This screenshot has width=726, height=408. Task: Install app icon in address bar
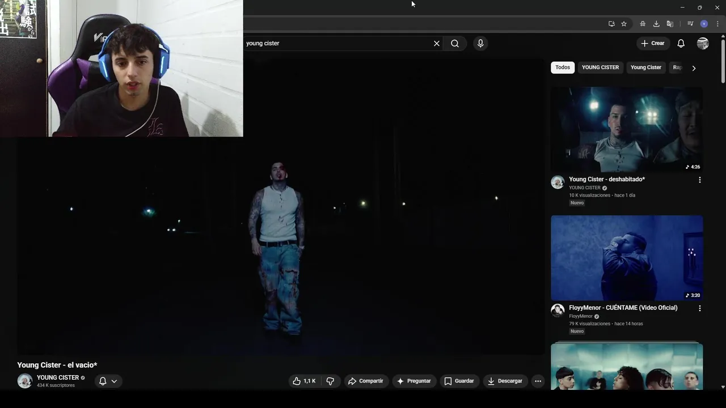point(611,24)
